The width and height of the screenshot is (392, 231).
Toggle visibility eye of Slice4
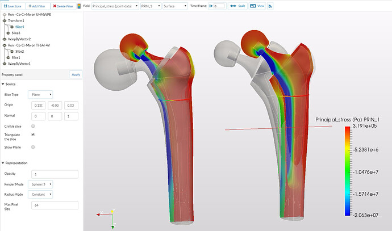coord(12,27)
